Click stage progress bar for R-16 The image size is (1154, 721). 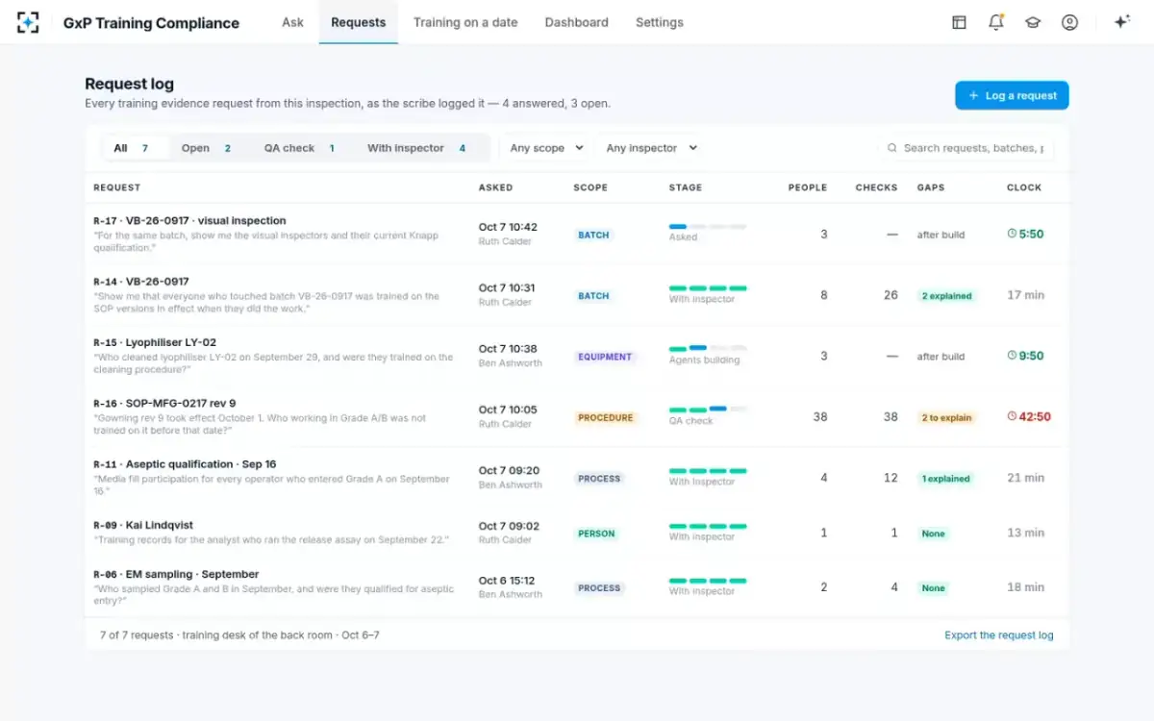coord(708,409)
